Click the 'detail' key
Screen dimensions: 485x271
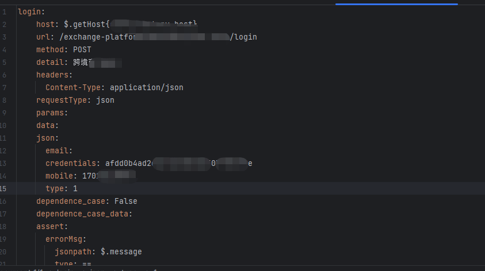click(x=49, y=62)
